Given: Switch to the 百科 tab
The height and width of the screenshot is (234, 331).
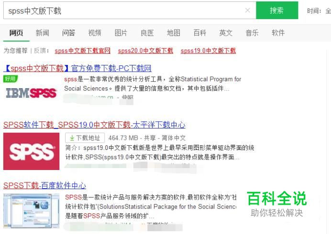Looking at the screenshot, I should pos(199,33).
